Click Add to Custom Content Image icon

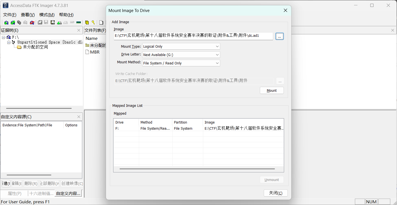coord(59,23)
